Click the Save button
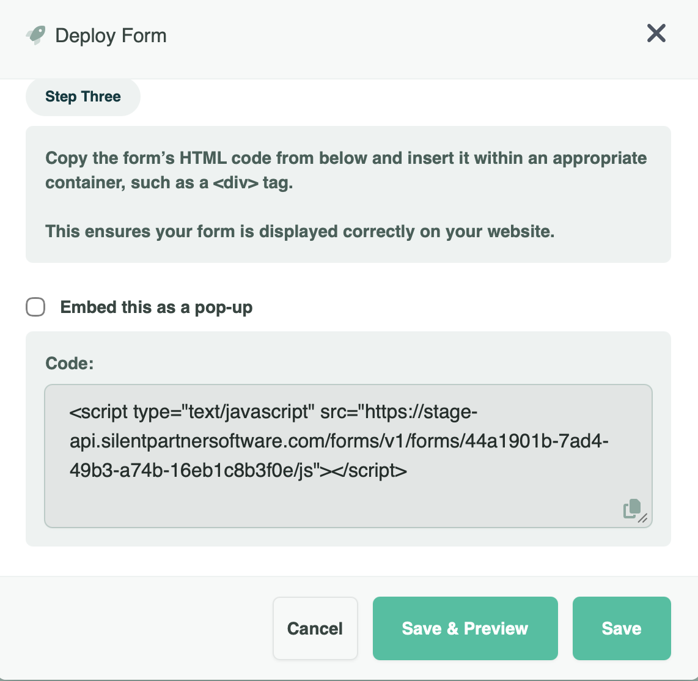The height and width of the screenshot is (681, 698). pos(621,628)
